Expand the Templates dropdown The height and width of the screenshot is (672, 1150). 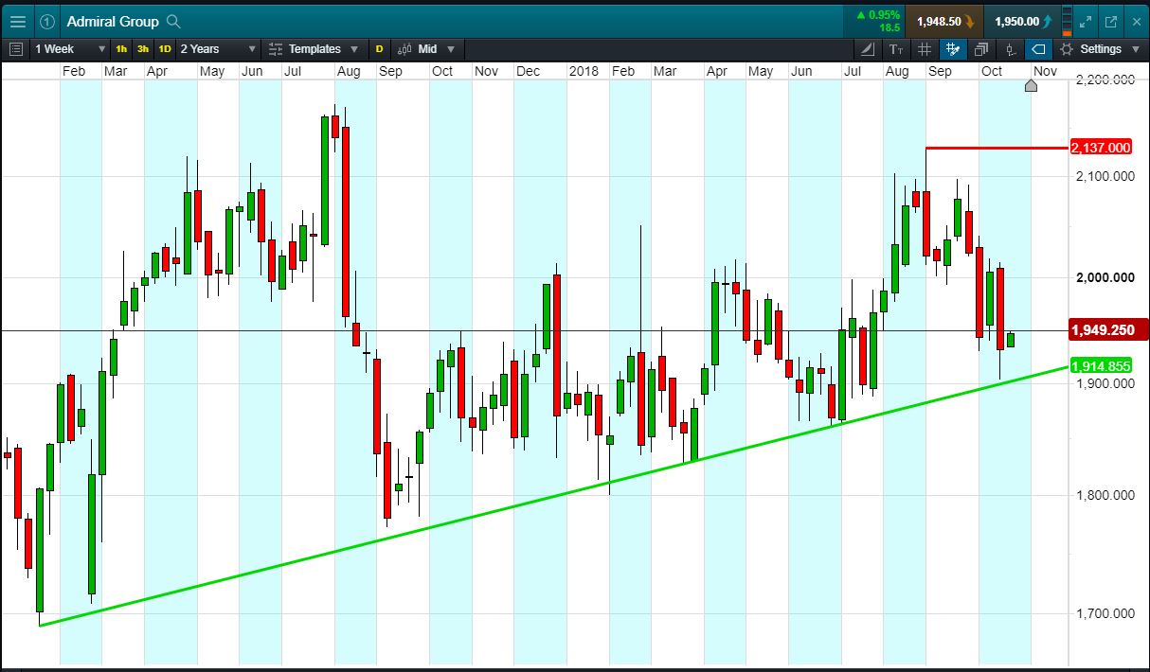point(314,49)
